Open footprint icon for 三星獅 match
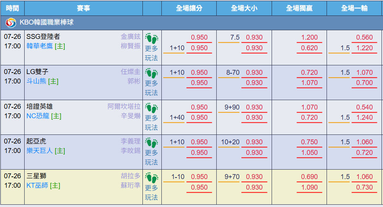The image size is (383, 207). pos(152,178)
